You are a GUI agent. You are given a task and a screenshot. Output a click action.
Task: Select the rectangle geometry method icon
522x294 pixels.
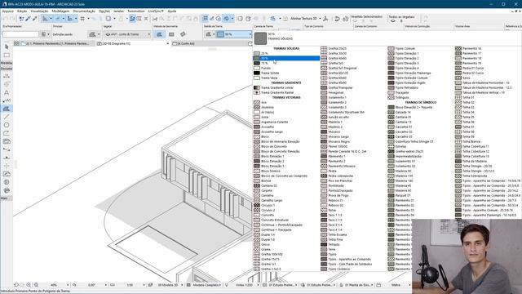[171, 34]
